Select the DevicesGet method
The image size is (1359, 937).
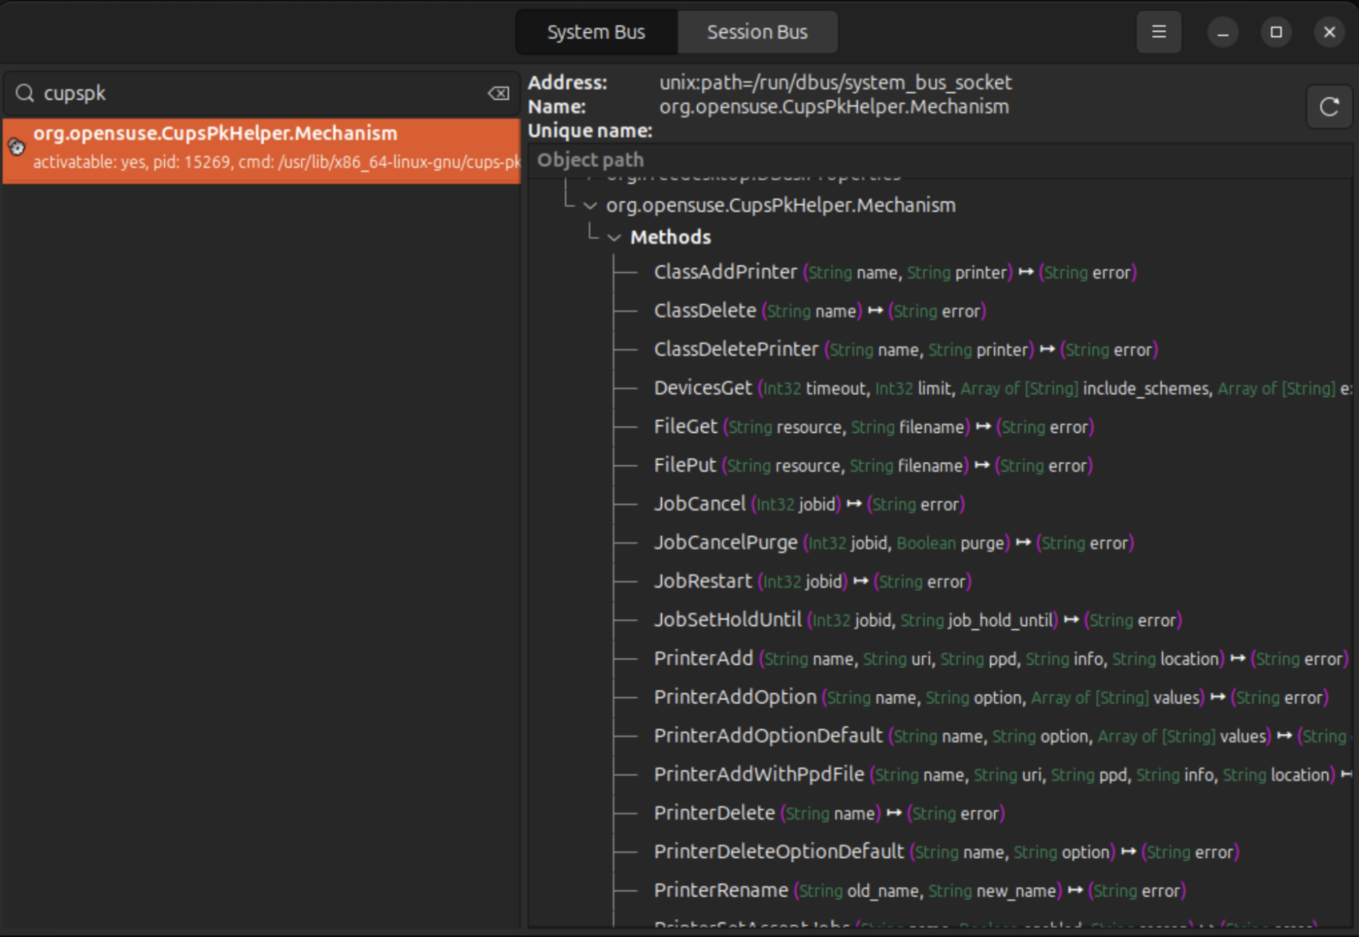tap(703, 388)
